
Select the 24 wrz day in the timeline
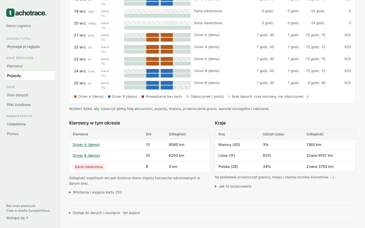(x=212, y=73)
